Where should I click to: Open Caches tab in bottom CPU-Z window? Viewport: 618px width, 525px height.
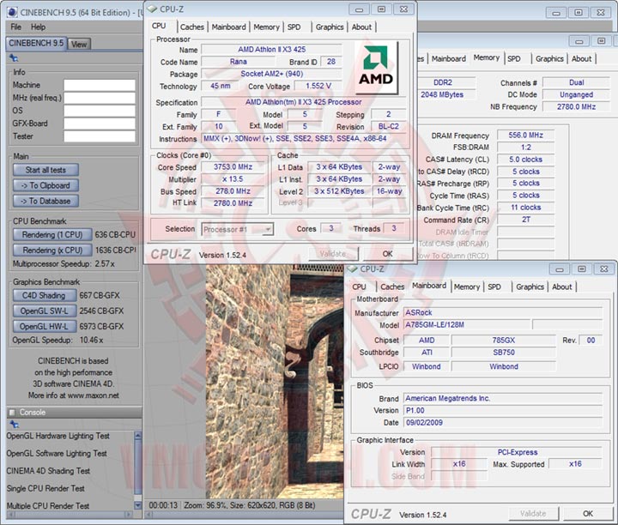pyautogui.click(x=392, y=287)
